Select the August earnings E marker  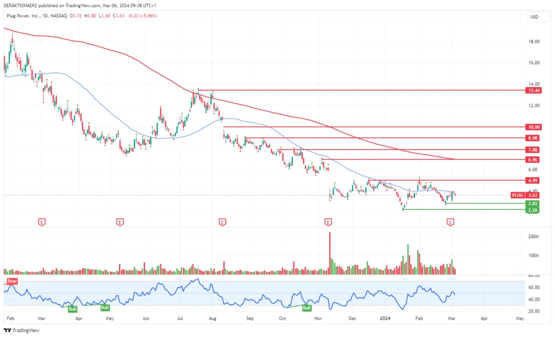[222, 222]
